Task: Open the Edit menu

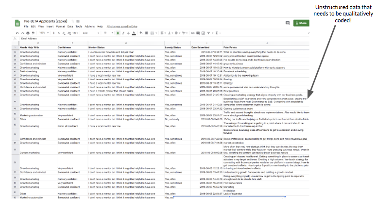Action: tap(33, 26)
